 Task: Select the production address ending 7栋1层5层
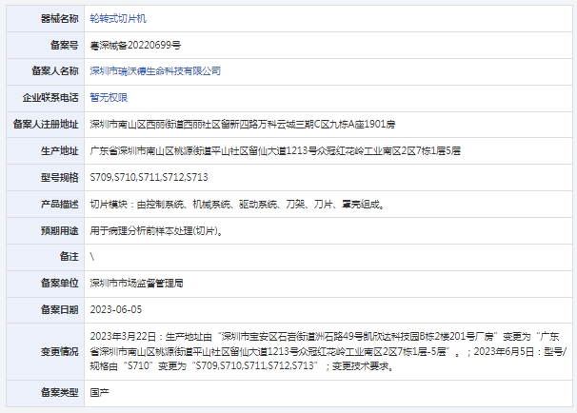coord(275,150)
